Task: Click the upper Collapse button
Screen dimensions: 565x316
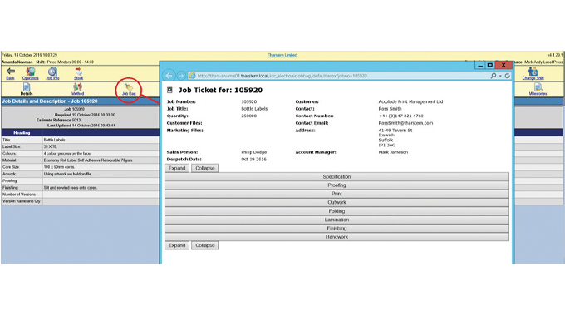Action: [x=204, y=168]
